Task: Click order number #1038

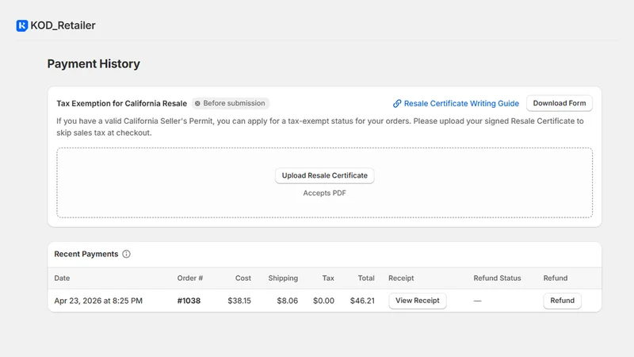Action: pos(189,301)
